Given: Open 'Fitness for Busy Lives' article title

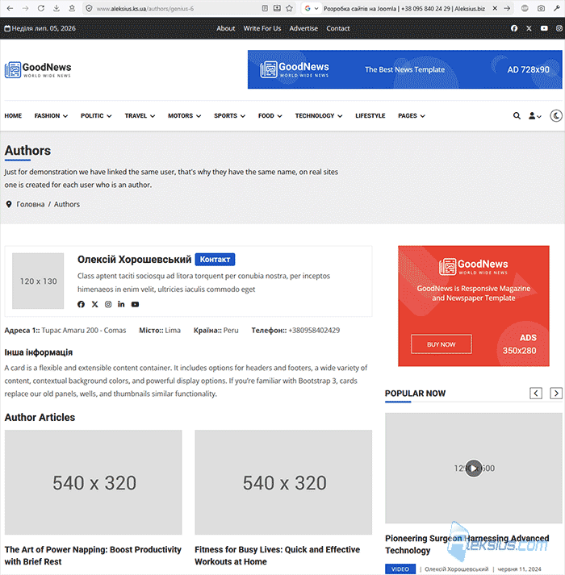Looking at the screenshot, I should (x=278, y=555).
